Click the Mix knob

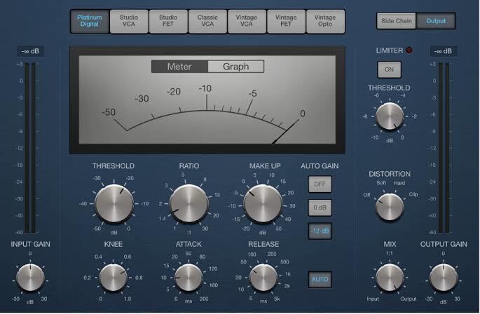point(390,278)
